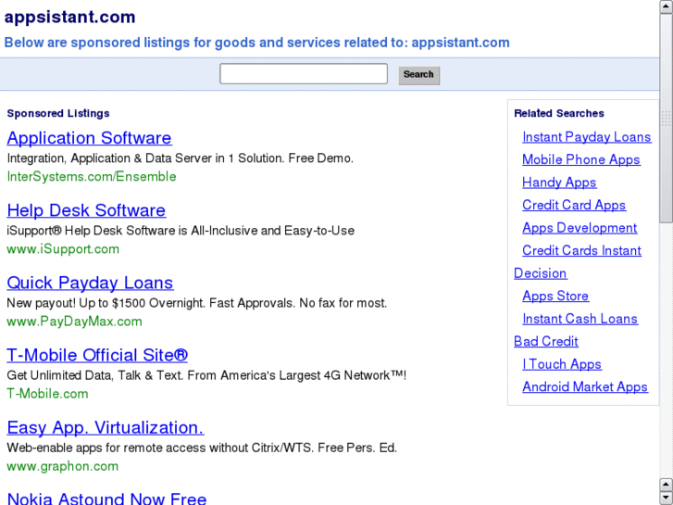This screenshot has height=505, width=673.
Task: Open the Quick Payday Loans listing
Action: point(90,283)
